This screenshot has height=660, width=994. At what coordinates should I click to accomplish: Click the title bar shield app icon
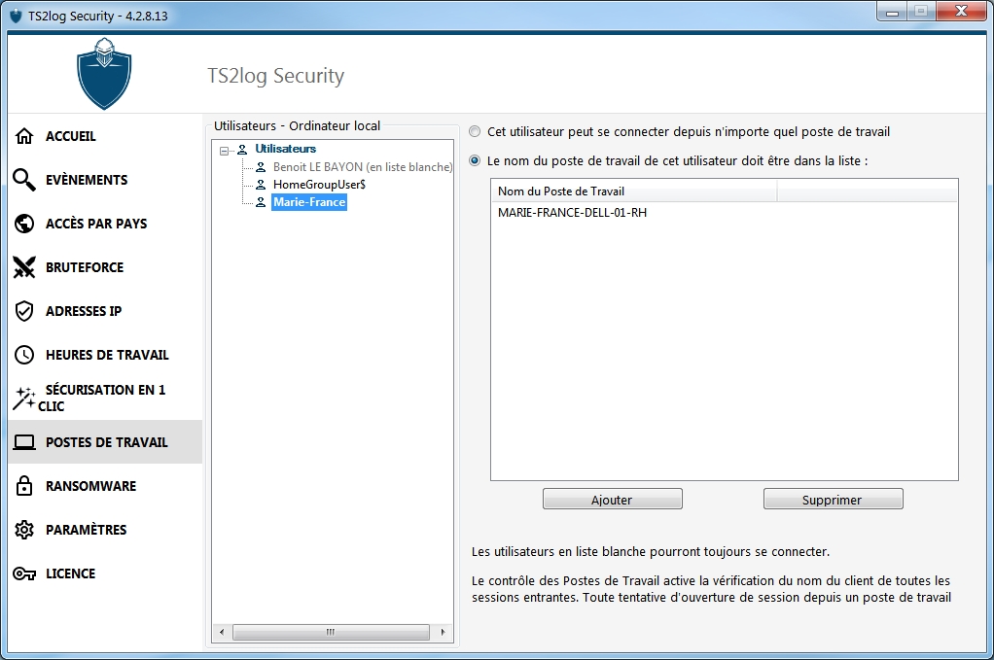[16, 16]
